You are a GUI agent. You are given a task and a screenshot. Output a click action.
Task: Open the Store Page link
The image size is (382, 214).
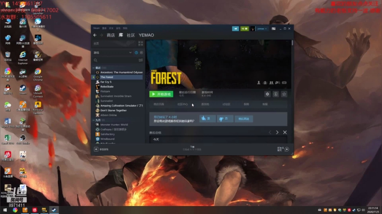159,104
